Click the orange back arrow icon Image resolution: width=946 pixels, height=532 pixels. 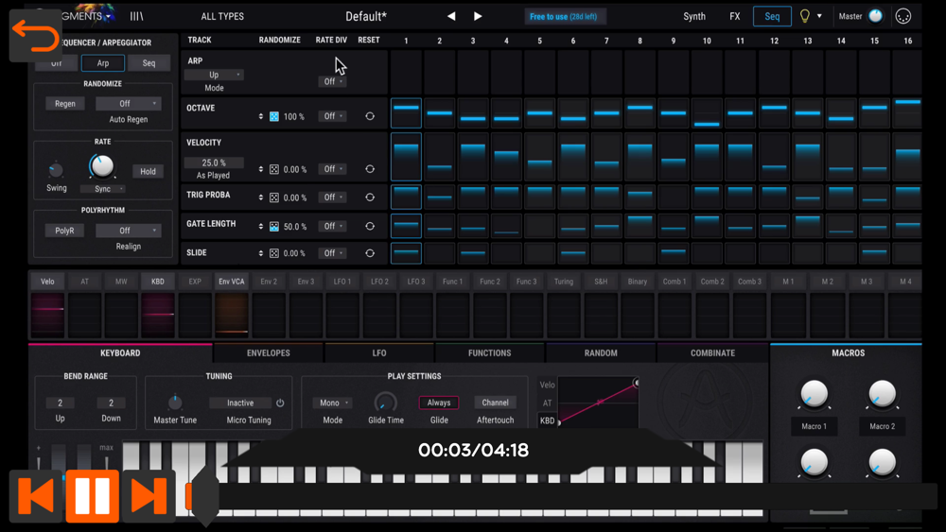pos(35,36)
